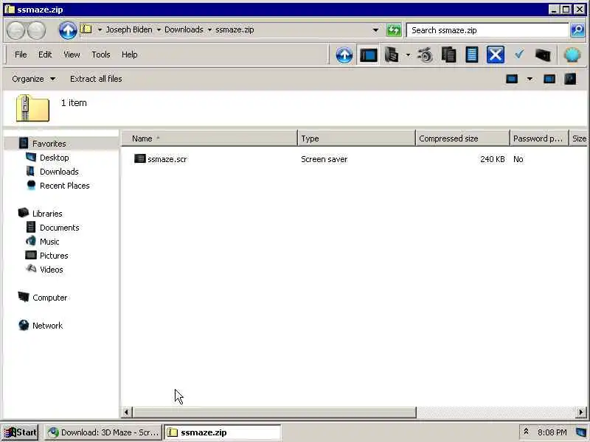
Task: Open the Help menu
Action: point(130,55)
